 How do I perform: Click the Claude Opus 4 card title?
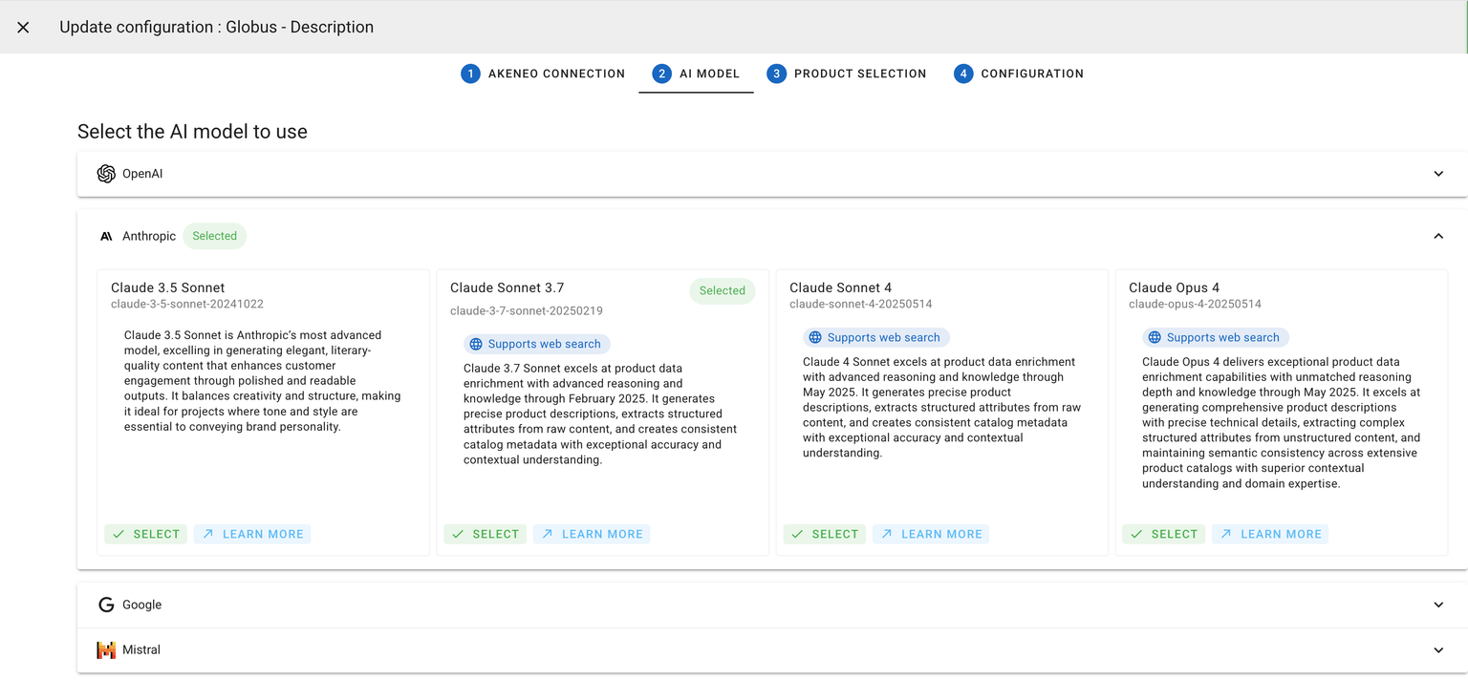1175,287
